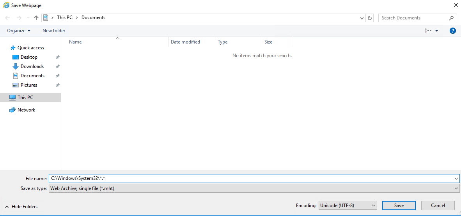
Task: Open Downloads folder in sidebar
Action: pos(32,66)
